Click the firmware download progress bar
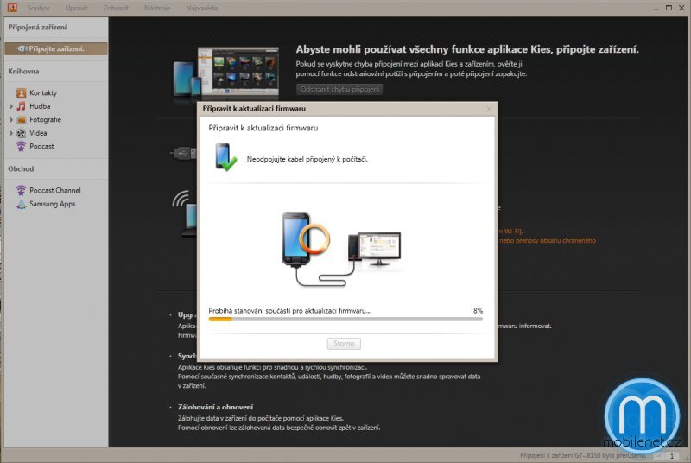This screenshot has width=691, height=463. 345,319
